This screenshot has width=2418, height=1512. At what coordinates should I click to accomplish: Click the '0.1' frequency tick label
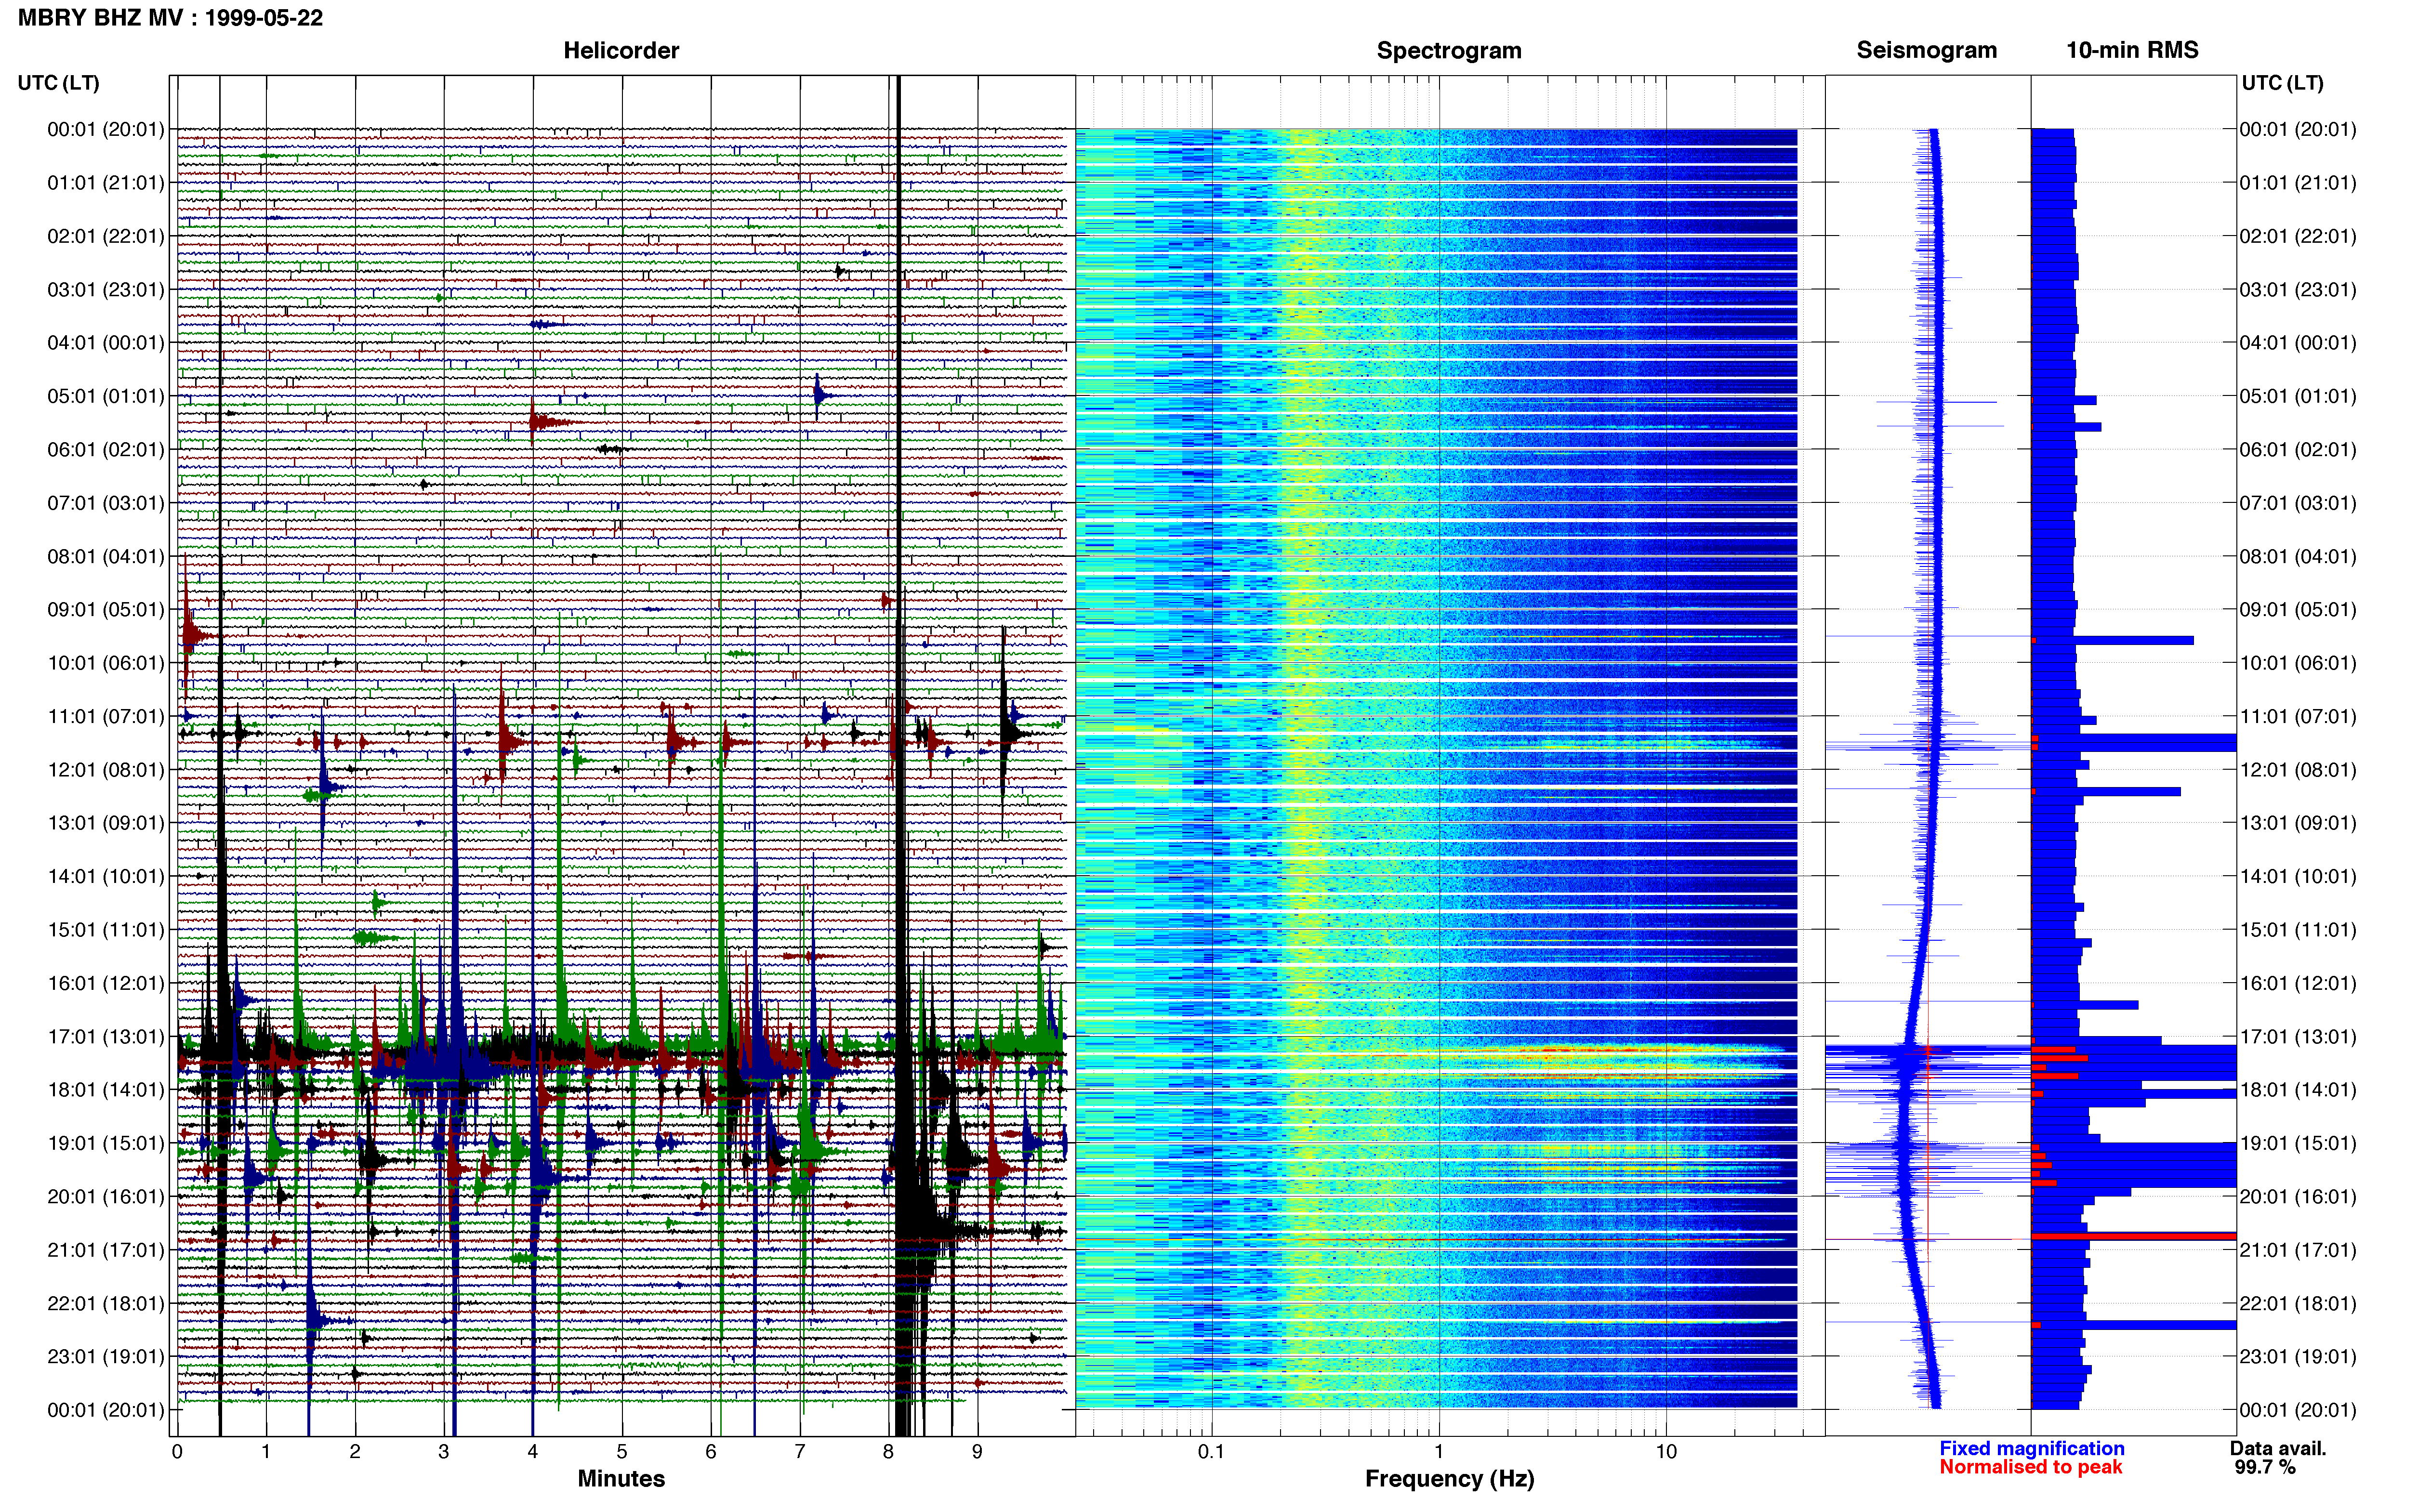pos(1211,1452)
